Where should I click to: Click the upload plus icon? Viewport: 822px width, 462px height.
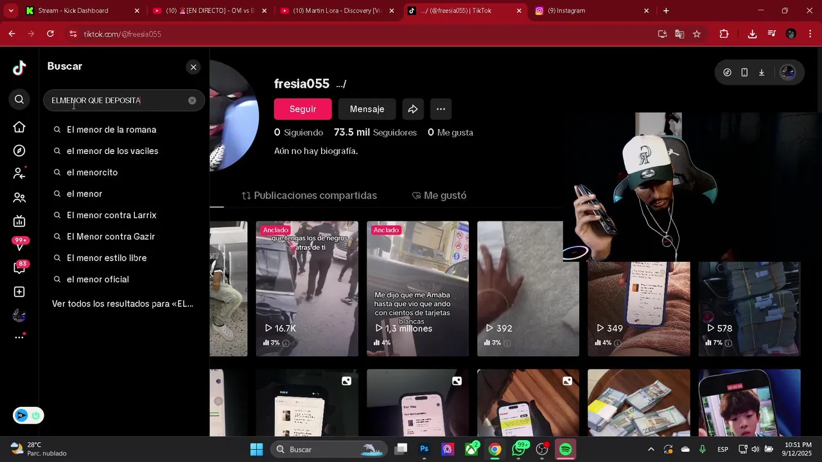click(19, 292)
